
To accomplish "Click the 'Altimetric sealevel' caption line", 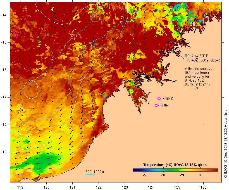I will (199, 69).
